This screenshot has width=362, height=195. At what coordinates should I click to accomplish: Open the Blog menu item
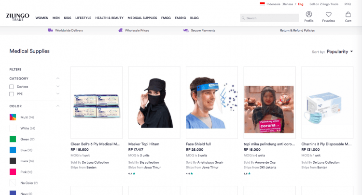point(194,18)
